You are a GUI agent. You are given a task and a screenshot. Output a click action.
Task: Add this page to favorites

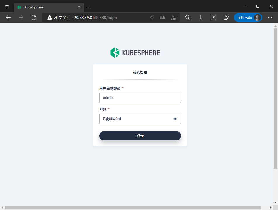click(173, 18)
